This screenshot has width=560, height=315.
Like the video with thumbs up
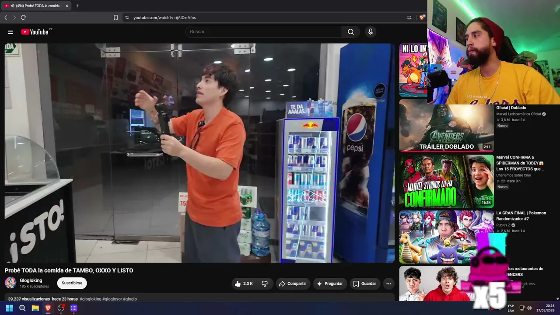tap(245, 283)
